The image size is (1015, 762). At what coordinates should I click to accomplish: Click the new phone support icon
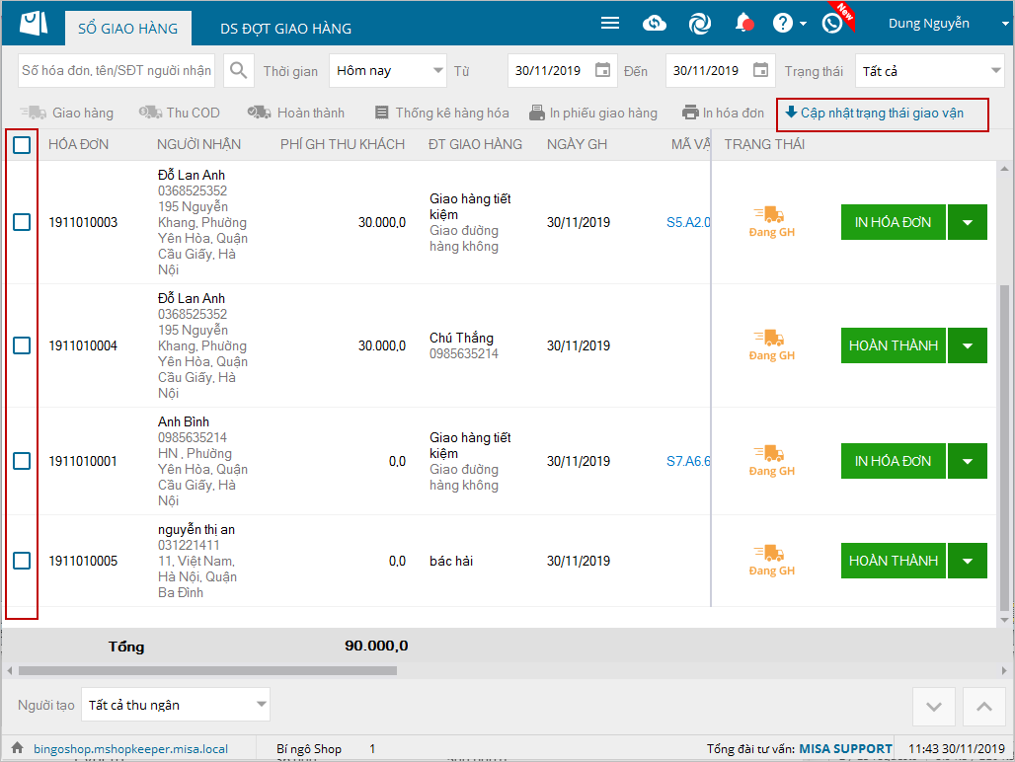click(x=832, y=24)
